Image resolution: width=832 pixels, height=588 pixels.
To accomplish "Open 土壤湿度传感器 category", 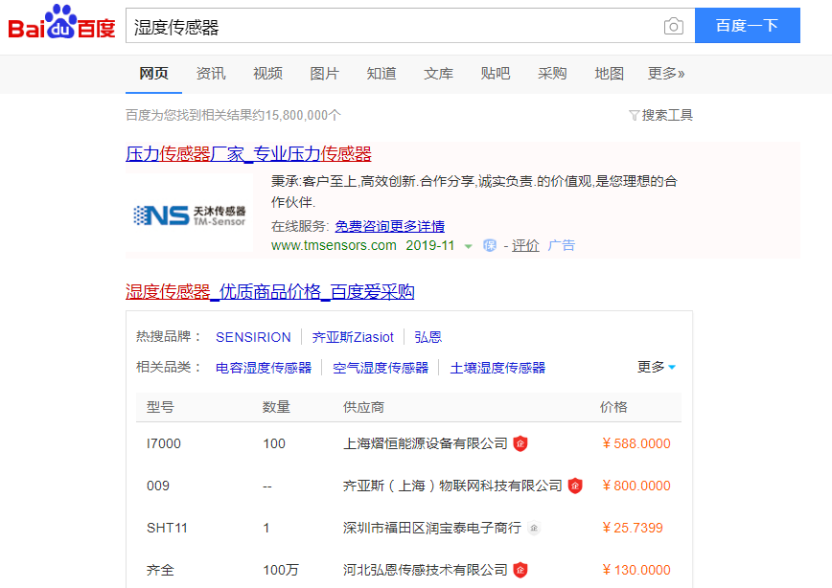I will click(x=497, y=368).
